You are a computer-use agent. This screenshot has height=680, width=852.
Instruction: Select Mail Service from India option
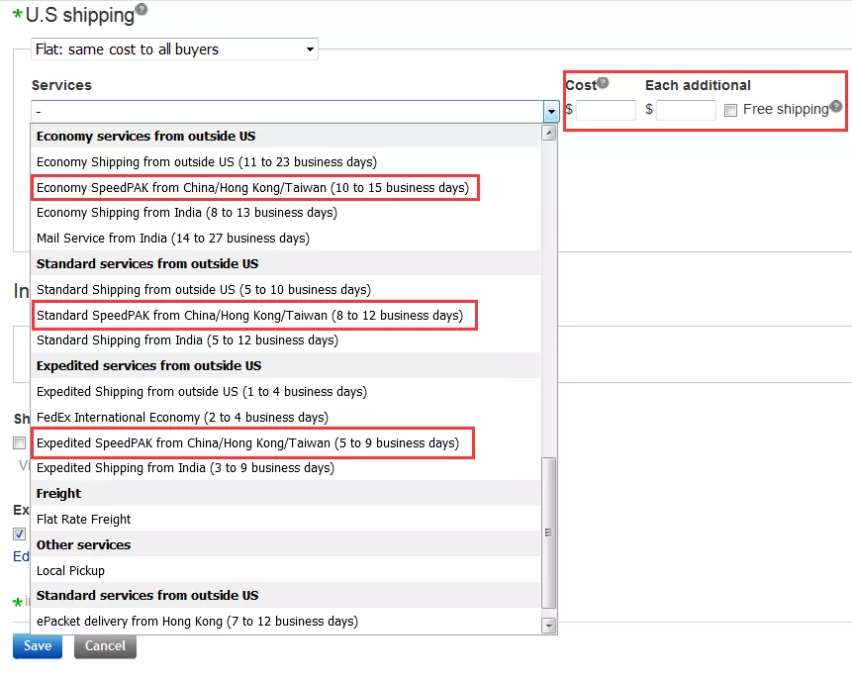coord(172,238)
